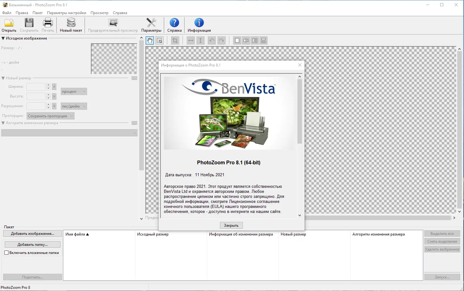Rotate image clockwise

point(222,40)
